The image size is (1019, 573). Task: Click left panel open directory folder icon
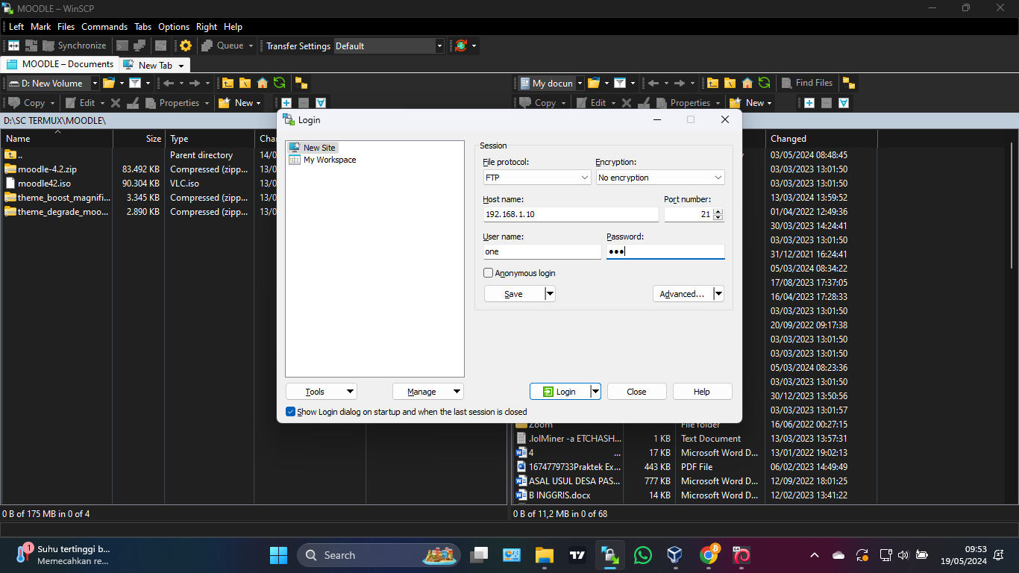tap(109, 83)
